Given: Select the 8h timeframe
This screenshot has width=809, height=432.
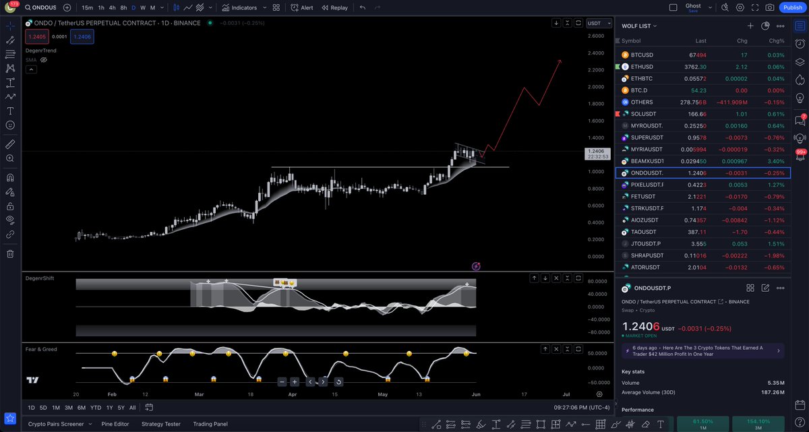Looking at the screenshot, I should [123, 7].
